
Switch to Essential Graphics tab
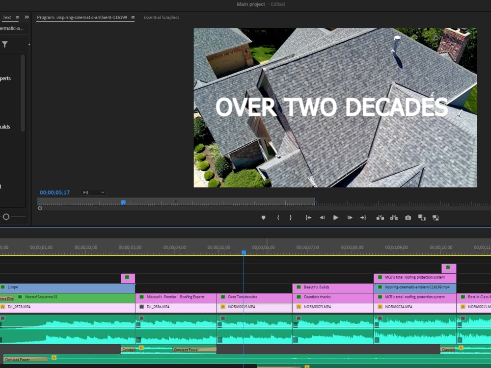[x=161, y=18]
